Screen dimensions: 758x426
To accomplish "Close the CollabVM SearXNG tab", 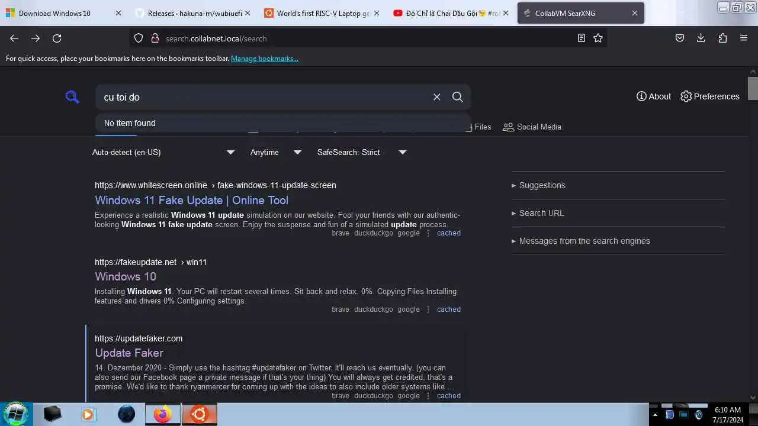I will (x=634, y=13).
